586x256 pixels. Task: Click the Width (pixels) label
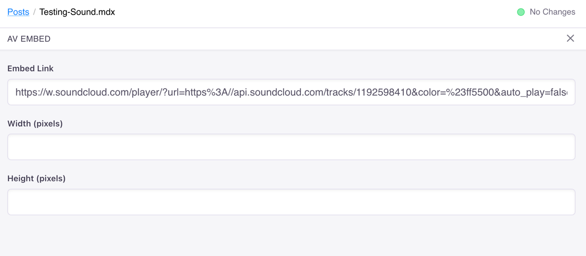coord(35,123)
